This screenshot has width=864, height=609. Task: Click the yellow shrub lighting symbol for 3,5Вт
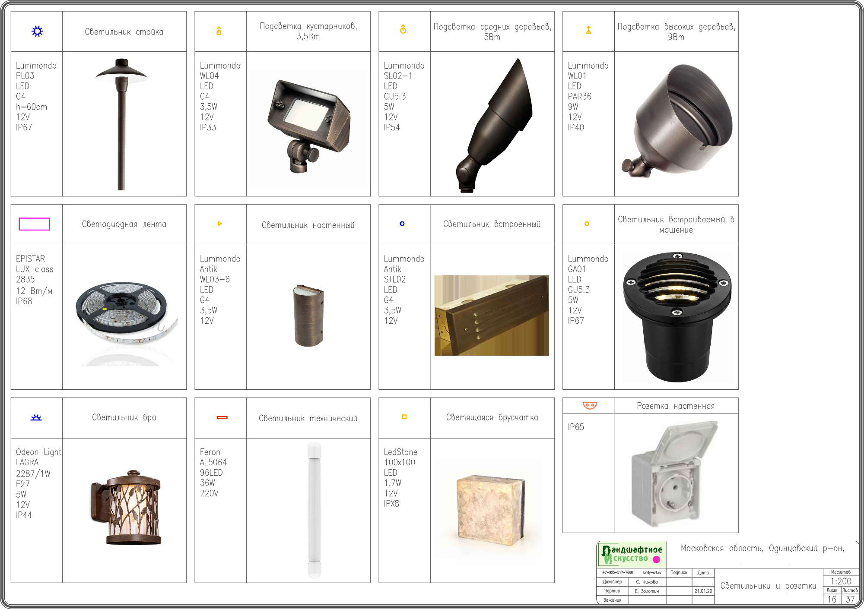tap(219, 31)
